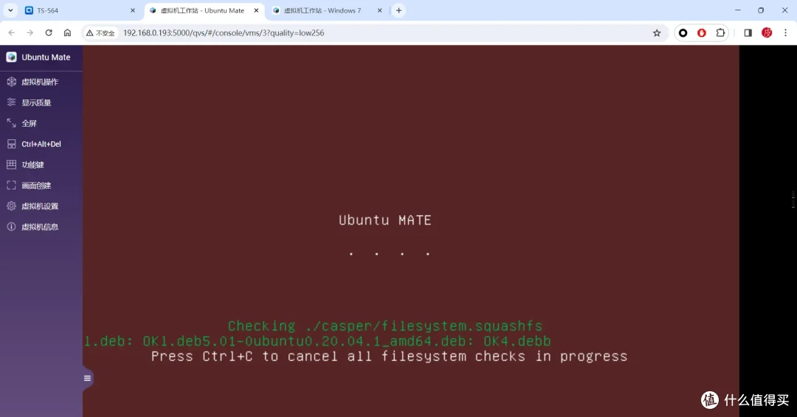This screenshot has width=797, height=417.
Task: Go back in the browser
Action: [12, 32]
